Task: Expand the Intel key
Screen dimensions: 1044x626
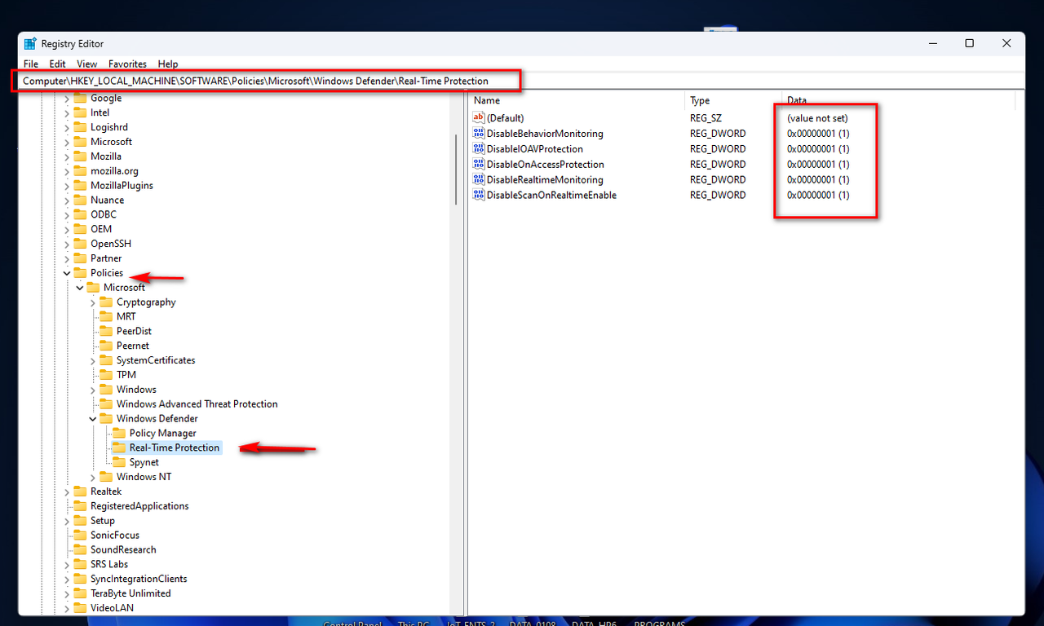Action: [67, 112]
